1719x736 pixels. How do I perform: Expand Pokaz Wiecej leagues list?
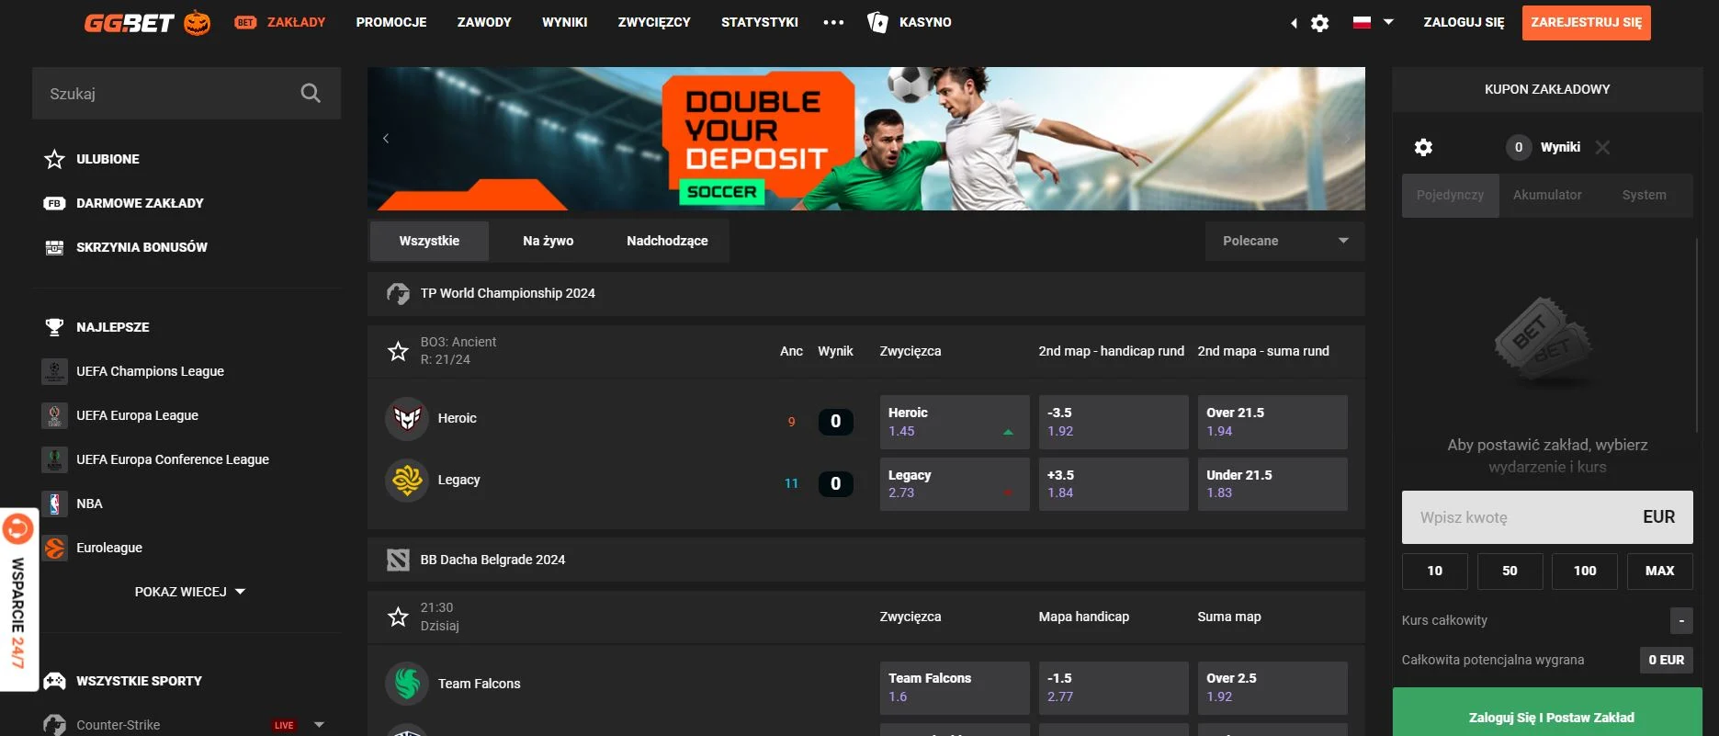coord(190,592)
